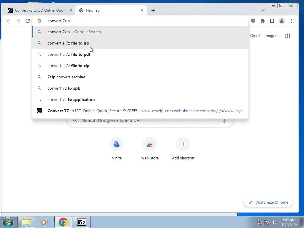The height and width of the screenshot is (228, 304).
Task: Toggle the Chrome side panel icon
Action: tap(272, 21)
